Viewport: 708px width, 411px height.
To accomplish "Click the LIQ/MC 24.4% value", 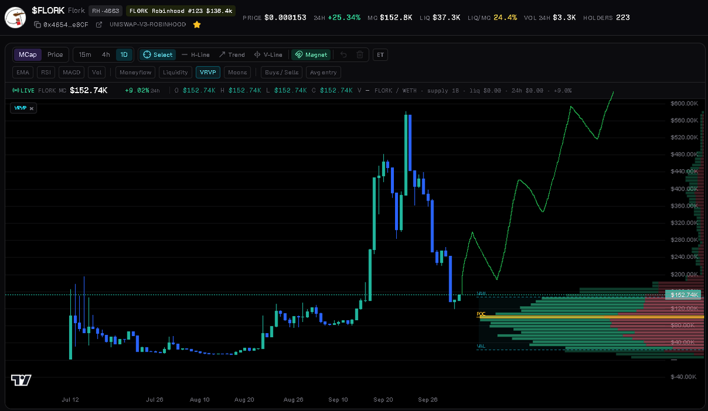I will click(x=505, y=18).
